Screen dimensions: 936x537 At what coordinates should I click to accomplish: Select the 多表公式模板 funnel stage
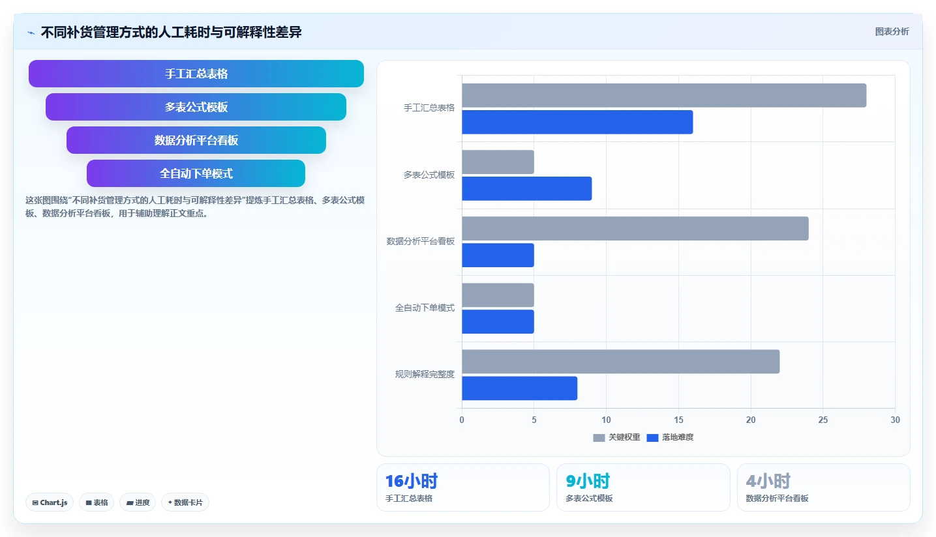point(196,107)
